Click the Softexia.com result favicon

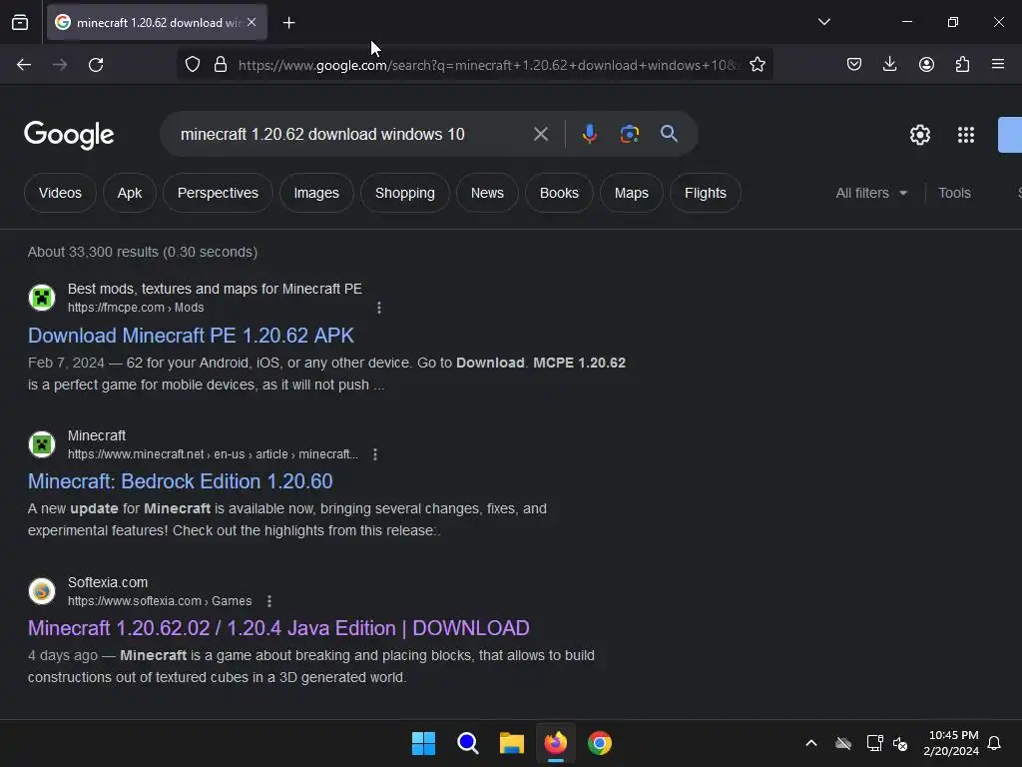(x=42, y=591)
